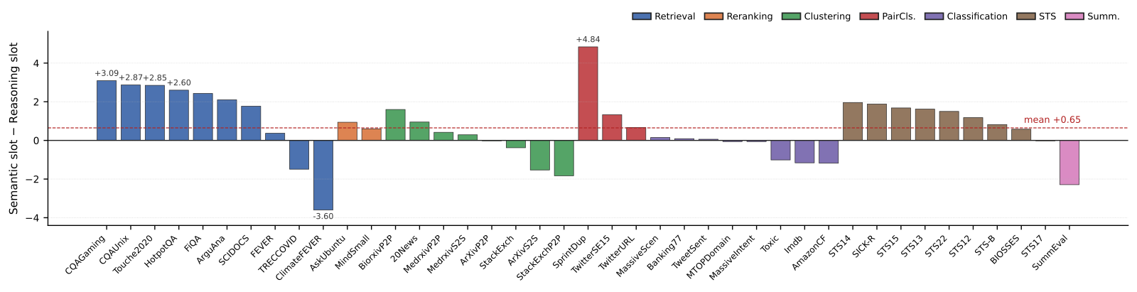This screenshot has height=292, width=1137.
Task: Click the red mean +0.65 annotation
Action: tap(1052, 120)
